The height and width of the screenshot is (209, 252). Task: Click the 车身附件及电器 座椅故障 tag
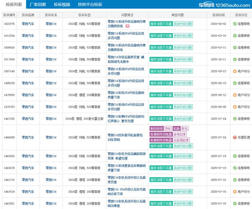[x=168, y=134]
